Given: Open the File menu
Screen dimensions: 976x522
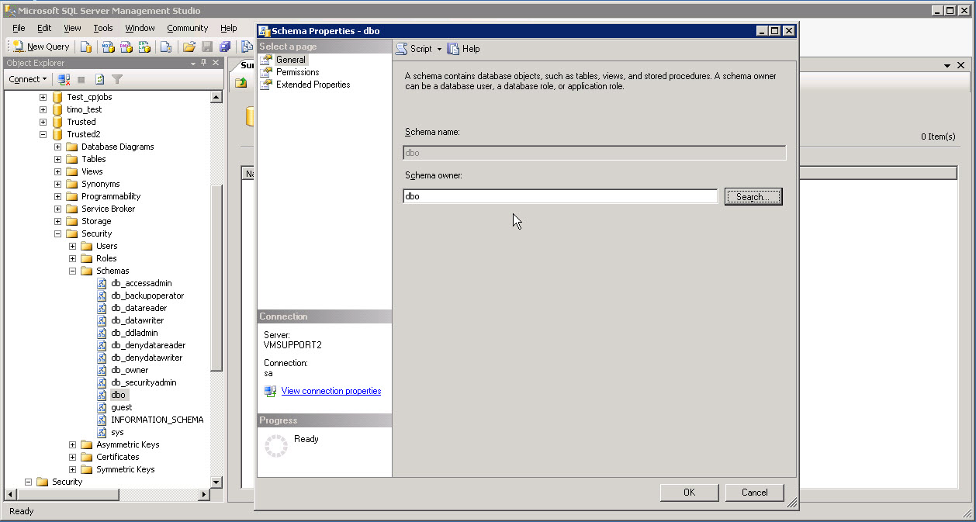Looking at the screenshot, I should 19,28.
